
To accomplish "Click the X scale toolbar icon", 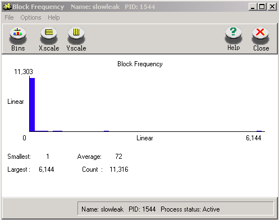I will 49,39.
